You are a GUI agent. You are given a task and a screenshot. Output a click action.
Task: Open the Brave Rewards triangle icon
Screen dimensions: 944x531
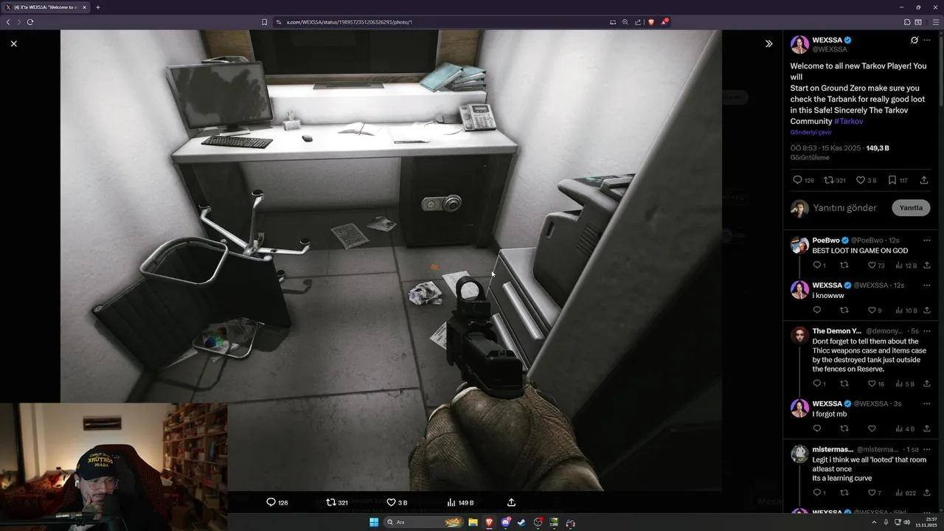pos(664,22)
